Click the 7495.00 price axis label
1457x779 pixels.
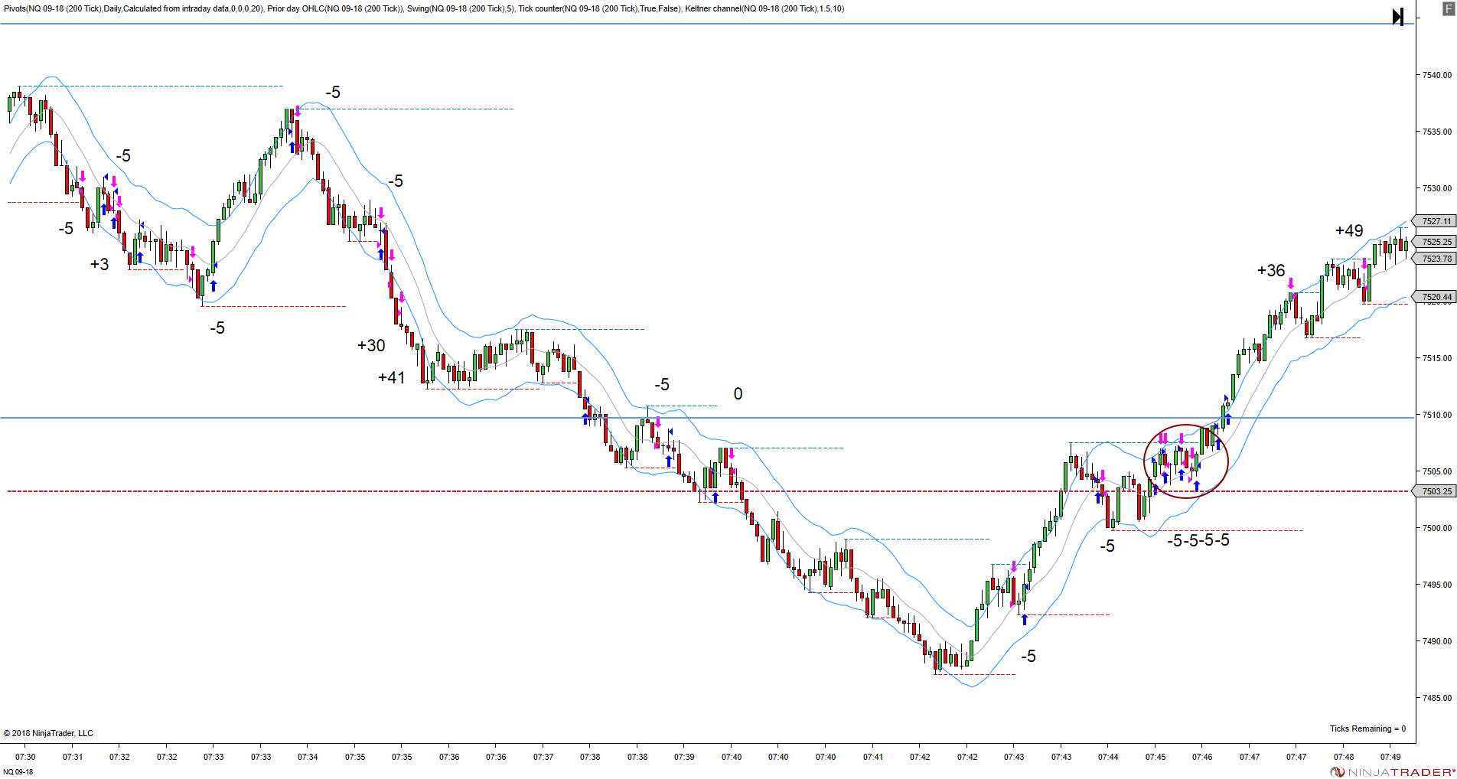tap(1436, 585)
